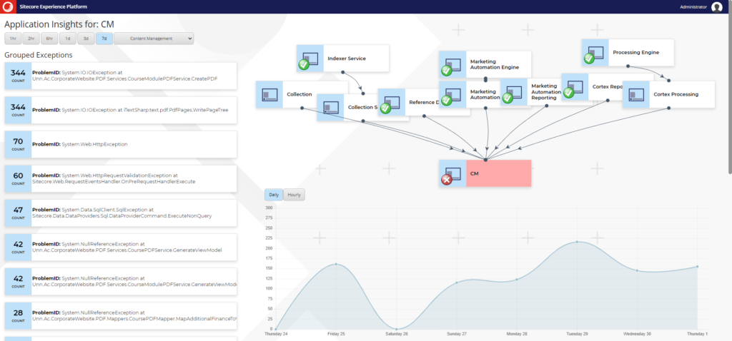Click the Administrator user name
Viewport: 732px width, 341px height.
click(x=693, y=7)
